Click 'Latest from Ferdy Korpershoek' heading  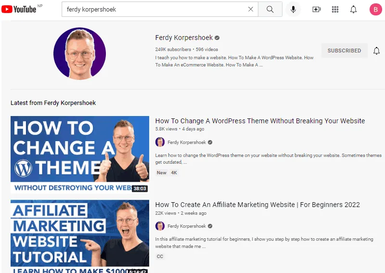coord(53,103)
